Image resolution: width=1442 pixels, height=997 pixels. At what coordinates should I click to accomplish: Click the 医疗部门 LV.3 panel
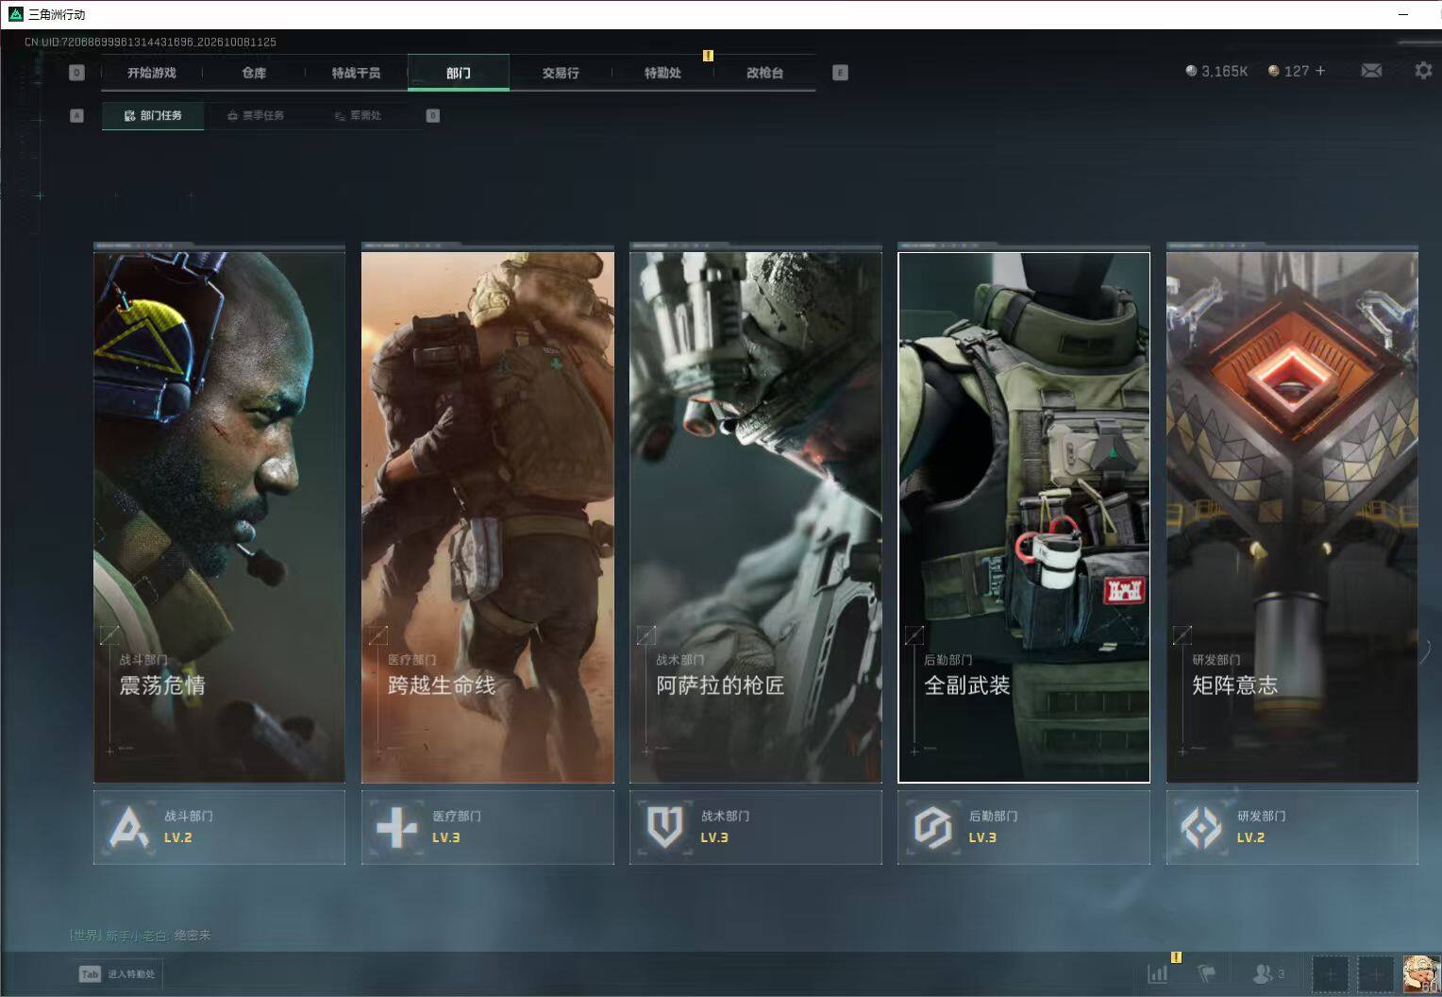[487, 827]
